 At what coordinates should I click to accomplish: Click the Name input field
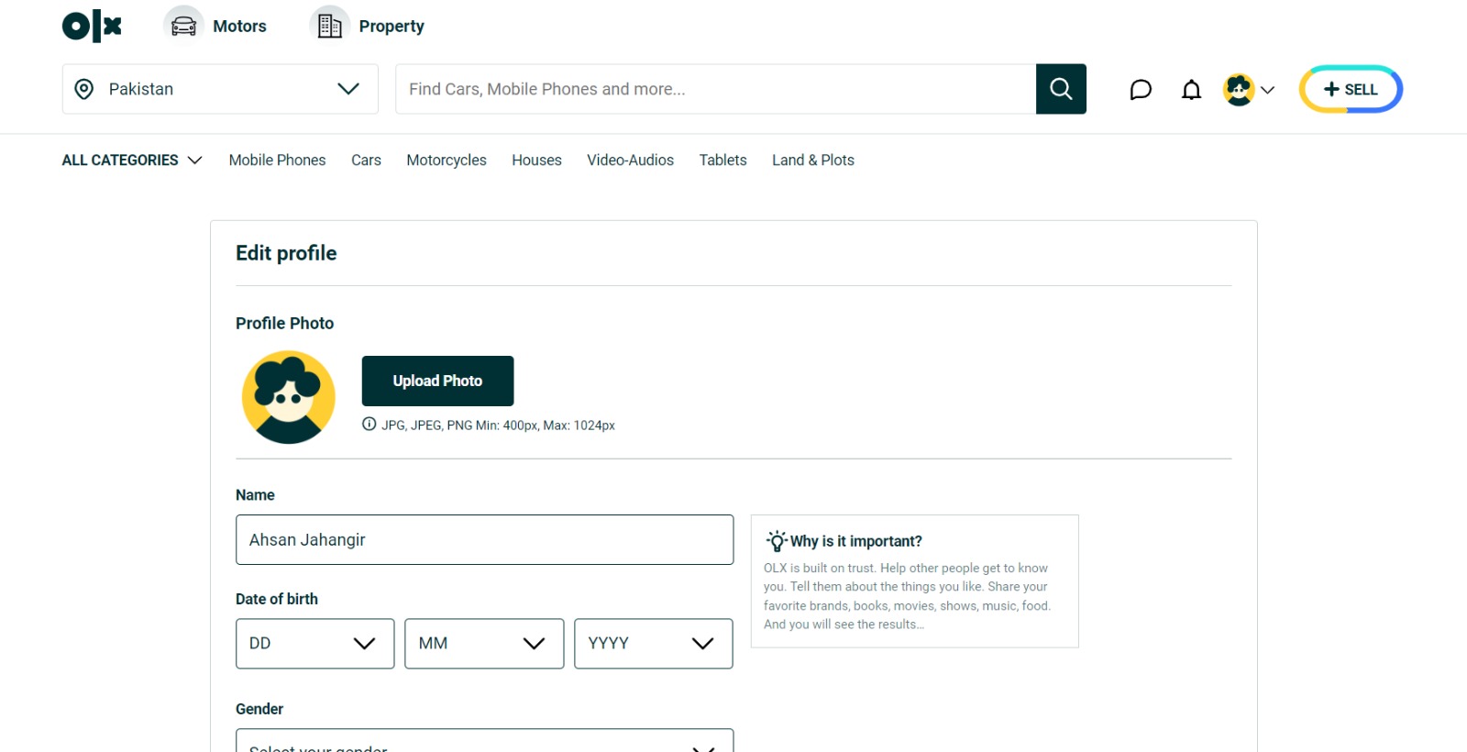tap(484, 539)
